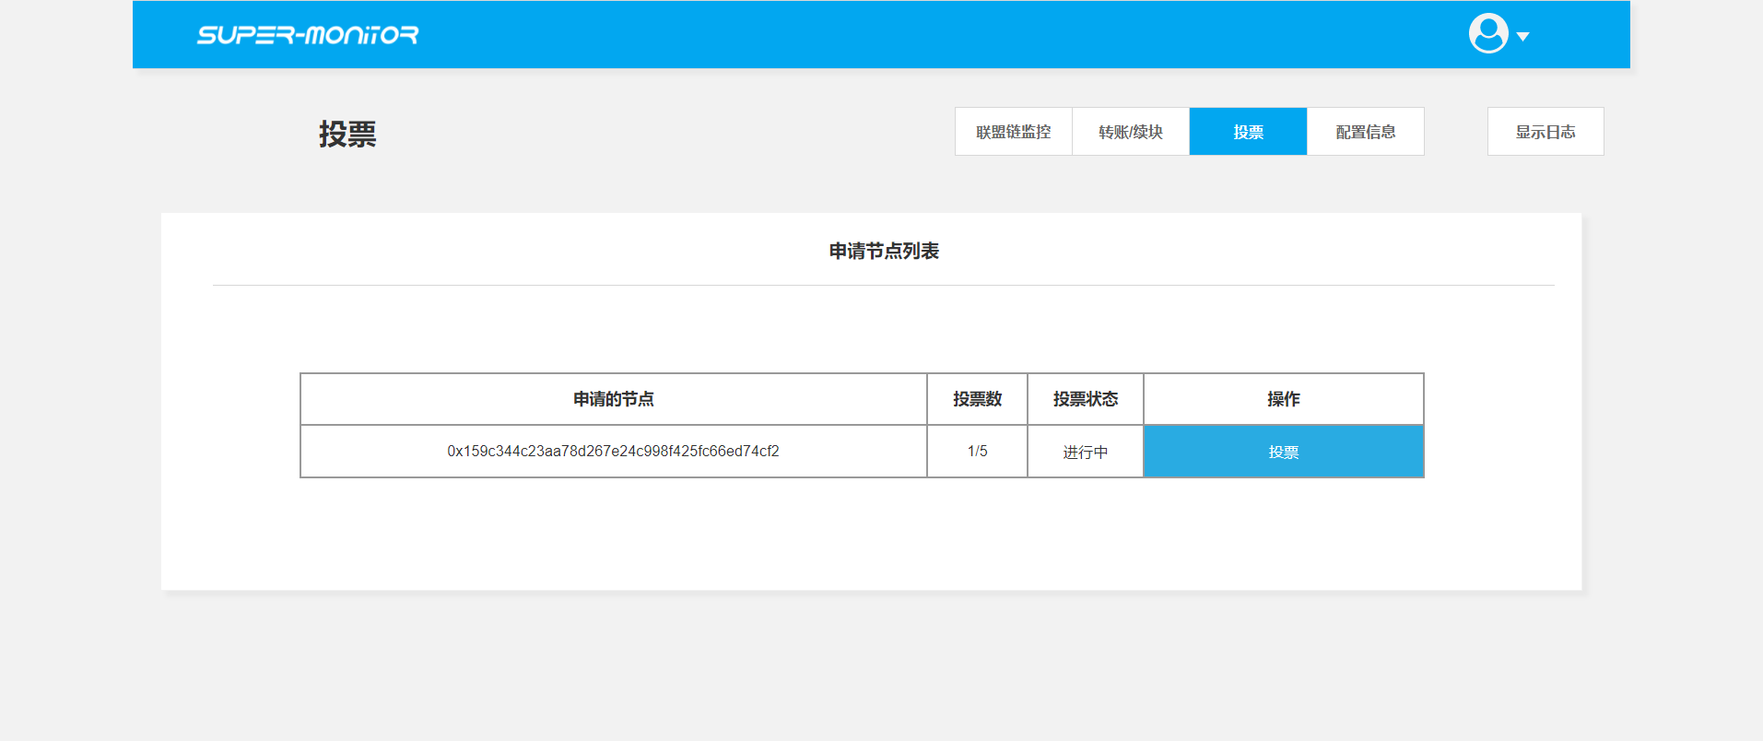Screen dimensions: 1763x741
Task: Click the 投票数 column header
Action: [977, 399]
